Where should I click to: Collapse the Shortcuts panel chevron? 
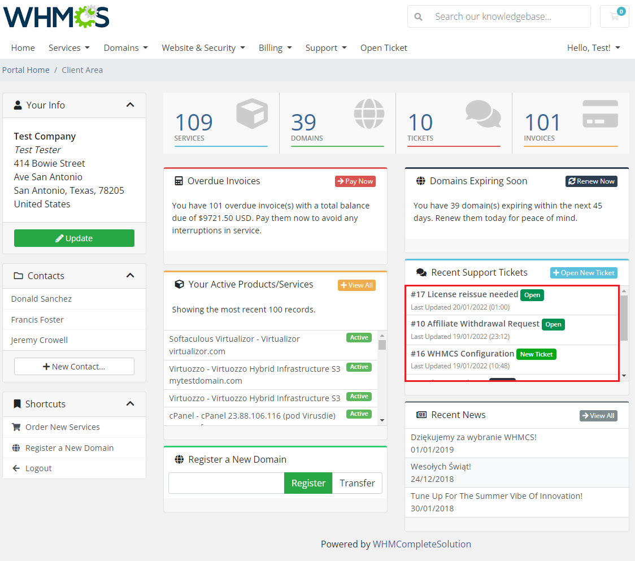coord(130,403)
